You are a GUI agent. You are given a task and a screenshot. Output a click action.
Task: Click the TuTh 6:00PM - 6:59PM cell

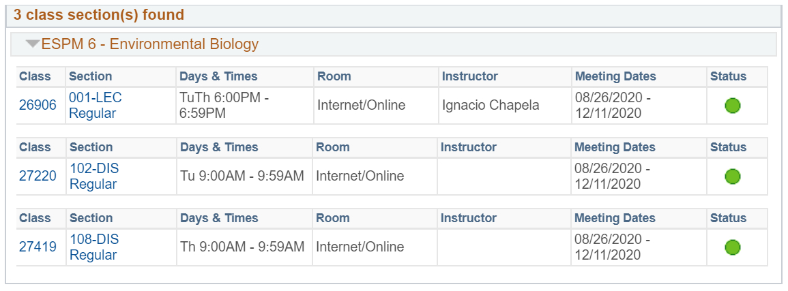(x=245, y=106)
